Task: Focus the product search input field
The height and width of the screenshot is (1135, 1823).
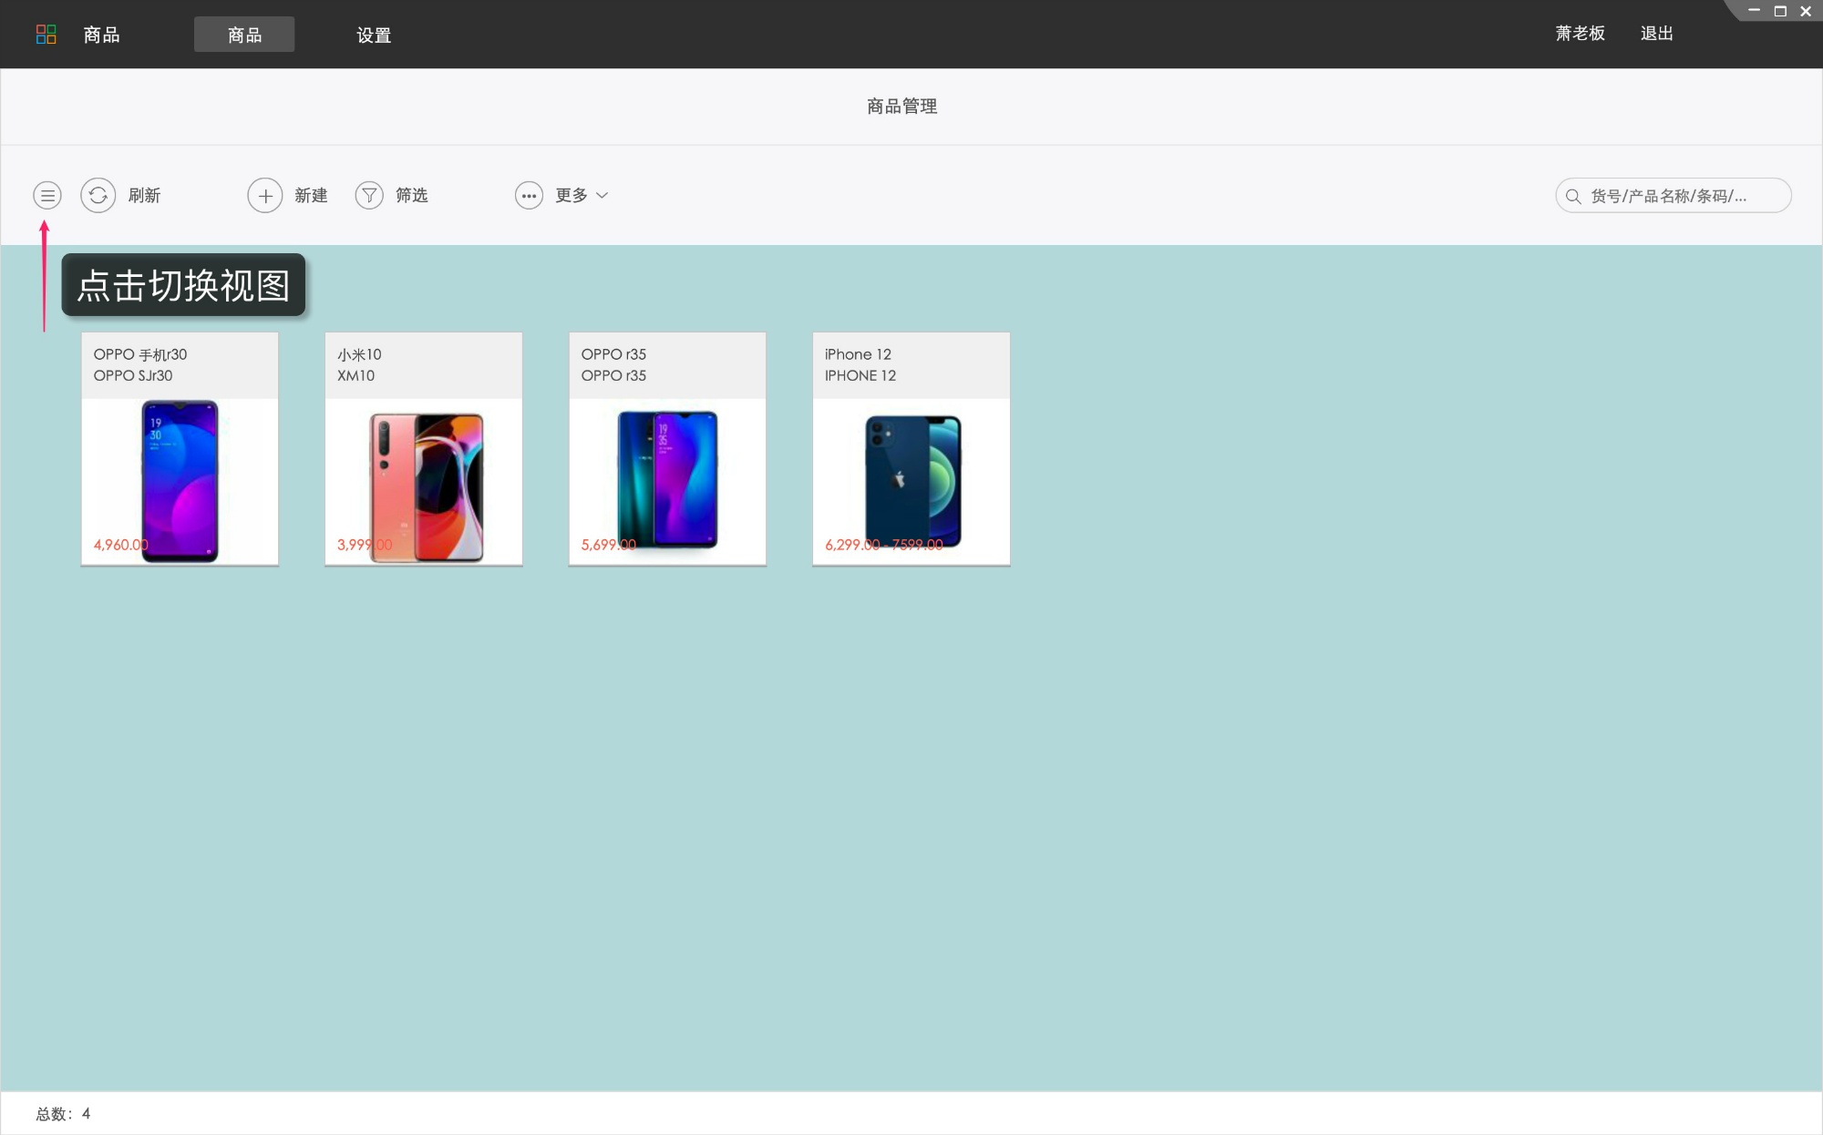Action: pyautogui.click(x=1682, y=196)
